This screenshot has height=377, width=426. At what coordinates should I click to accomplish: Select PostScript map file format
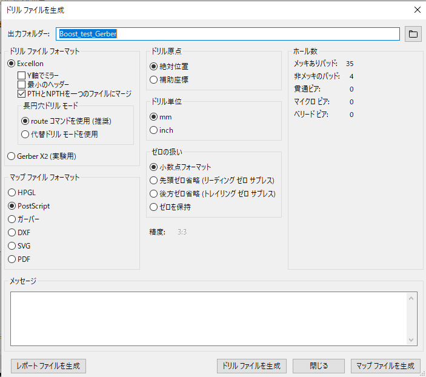[29, 206]
